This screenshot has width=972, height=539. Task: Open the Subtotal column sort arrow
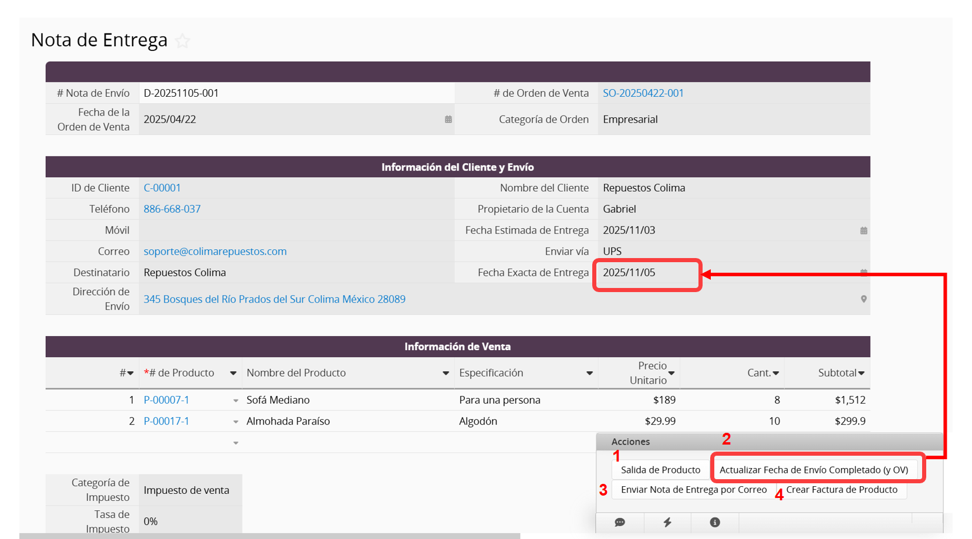[x=861, y=373]
